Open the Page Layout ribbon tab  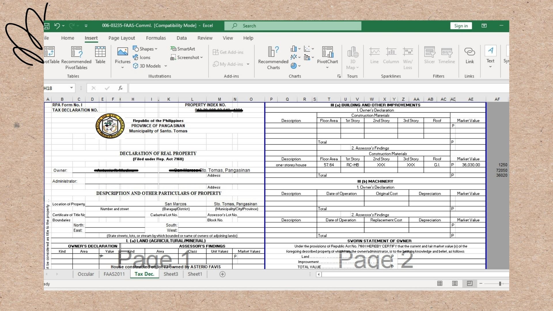(x=122, y=38)
